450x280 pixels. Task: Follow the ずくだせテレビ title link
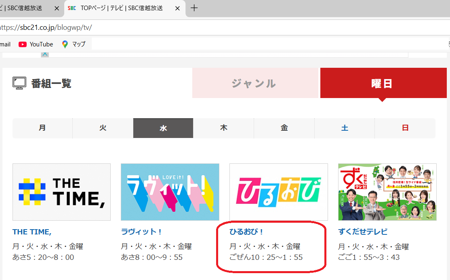click(363, 232)
